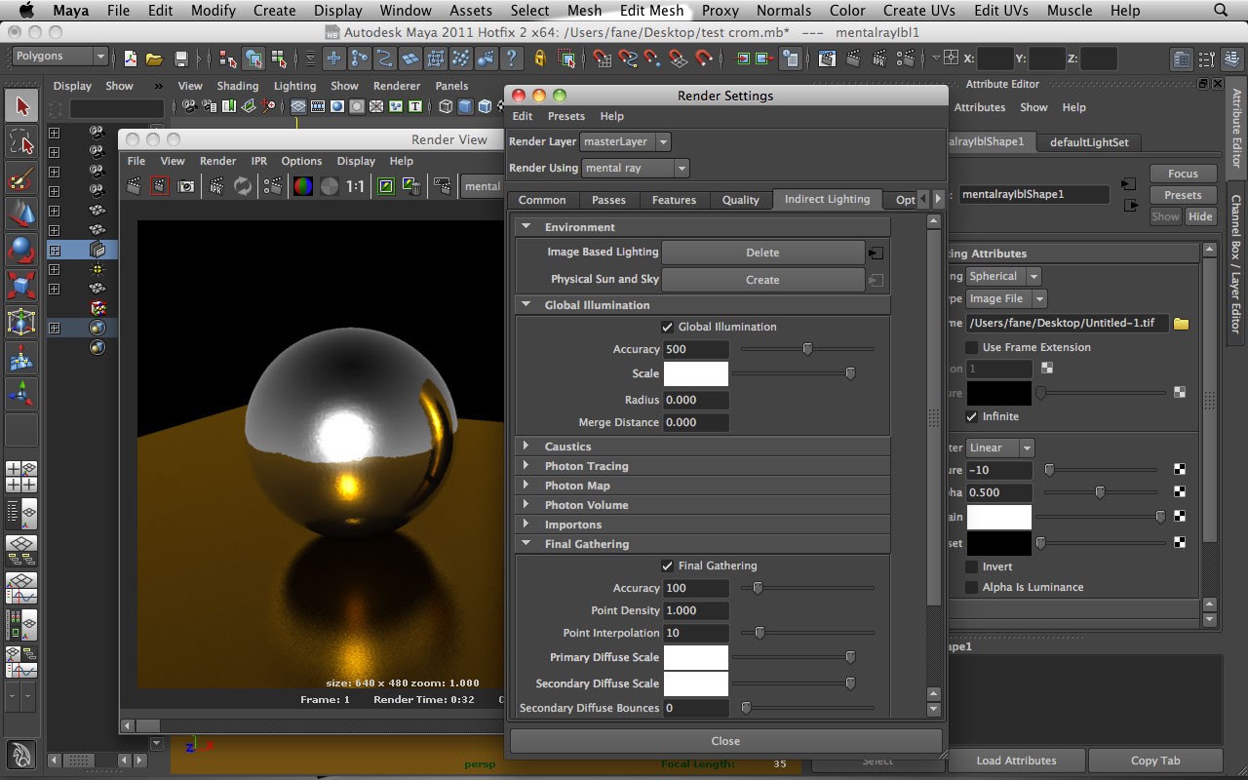
Task: Pick the Rotate tool sphere icon
Action: [x=21, y=250]
